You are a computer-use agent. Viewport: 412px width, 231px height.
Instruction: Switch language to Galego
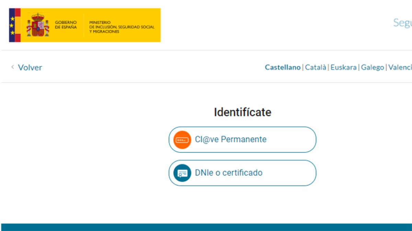(372, 67)
